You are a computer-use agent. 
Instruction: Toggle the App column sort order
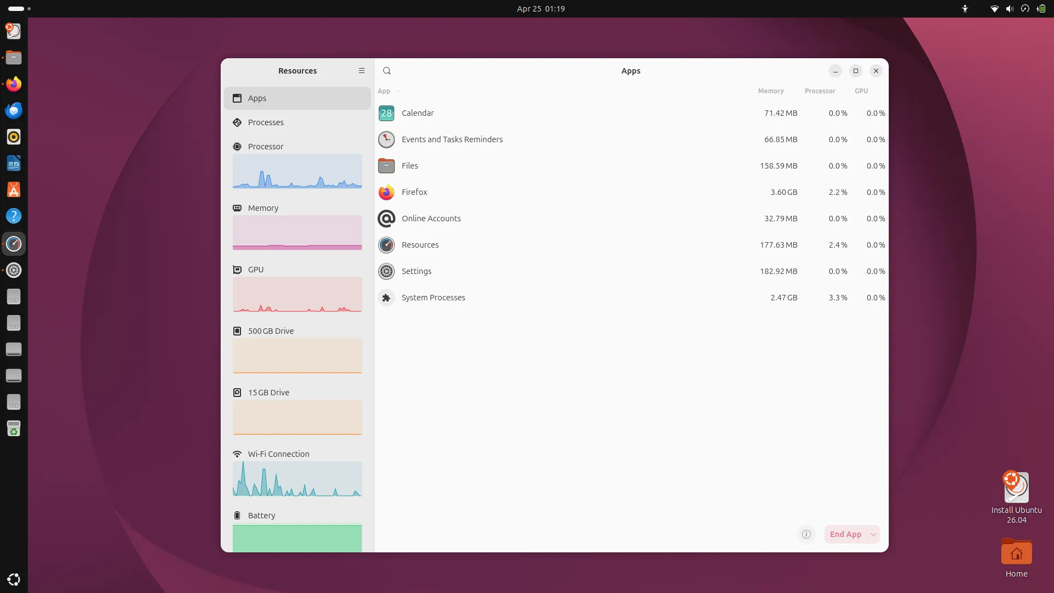(389, 91)
